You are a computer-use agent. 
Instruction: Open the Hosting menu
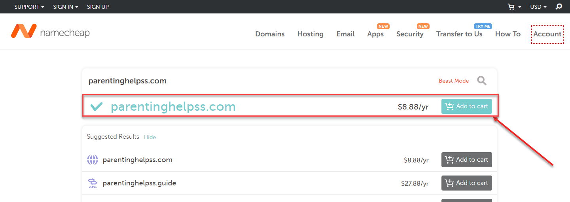click(x=311, y=34)
